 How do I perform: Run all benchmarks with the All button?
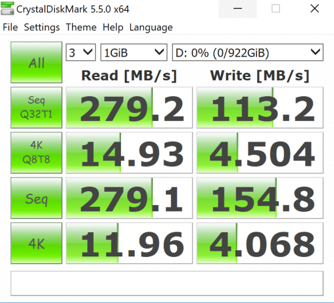click(37, 62)
